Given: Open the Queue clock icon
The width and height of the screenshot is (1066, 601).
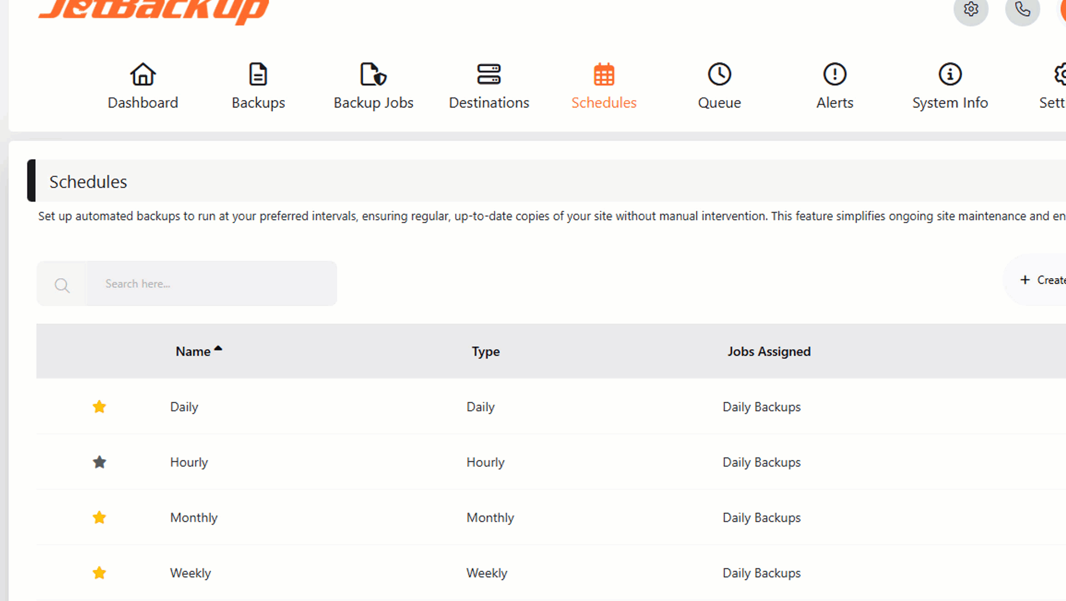Looking at the screenshot, I should coord(719,75).
